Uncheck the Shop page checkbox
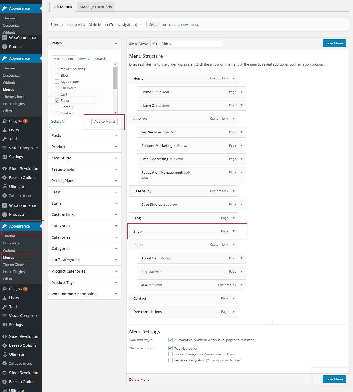The width and height of the screenshot is (353, 392). (x=57, y=100)
